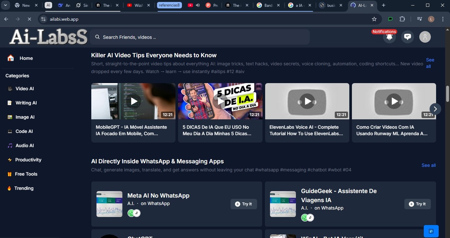
Task: Click the Search Friends, videos field
Action: pos(200,37)
